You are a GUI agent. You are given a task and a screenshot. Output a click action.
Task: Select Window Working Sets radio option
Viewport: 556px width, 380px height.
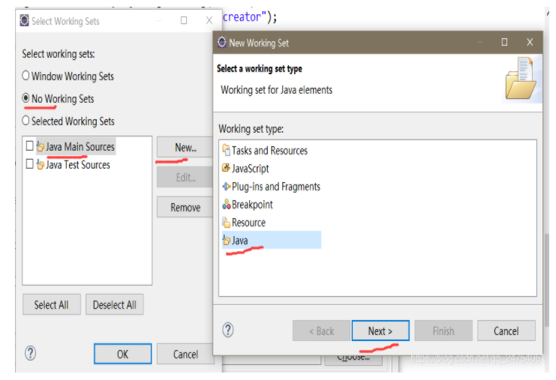[26, 76]
